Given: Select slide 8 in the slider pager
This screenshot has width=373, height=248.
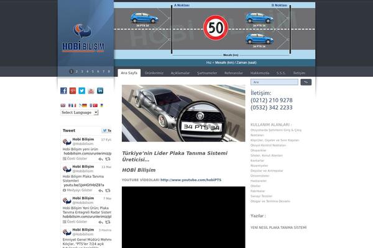Looking at the screenshot, I should tap(109, 71).
